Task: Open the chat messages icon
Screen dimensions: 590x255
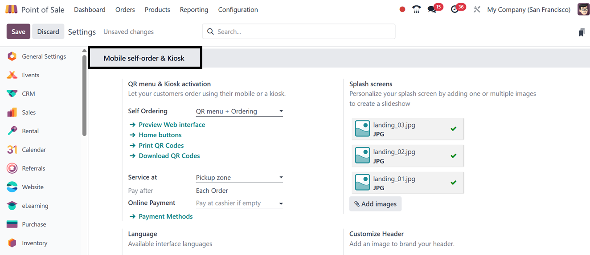Action: tap(432, 9)
